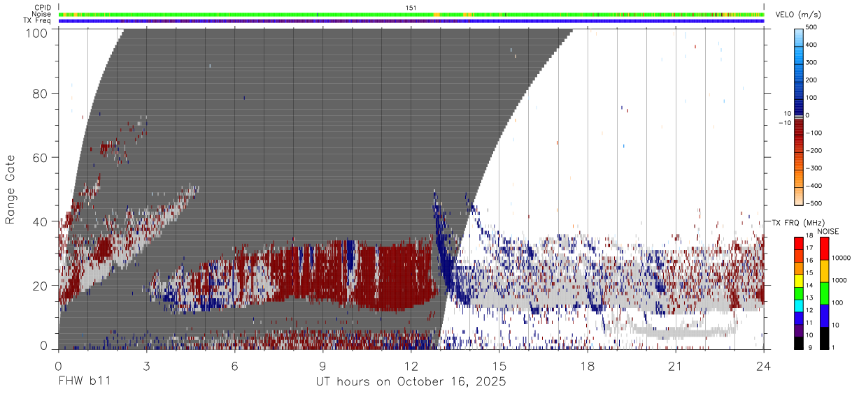Click the CPID value 151
Image resolution: width=859 pixels, height=396 pixels.
click(x=411, y=8)
